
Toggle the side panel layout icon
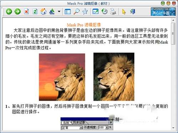coord(68,12)
